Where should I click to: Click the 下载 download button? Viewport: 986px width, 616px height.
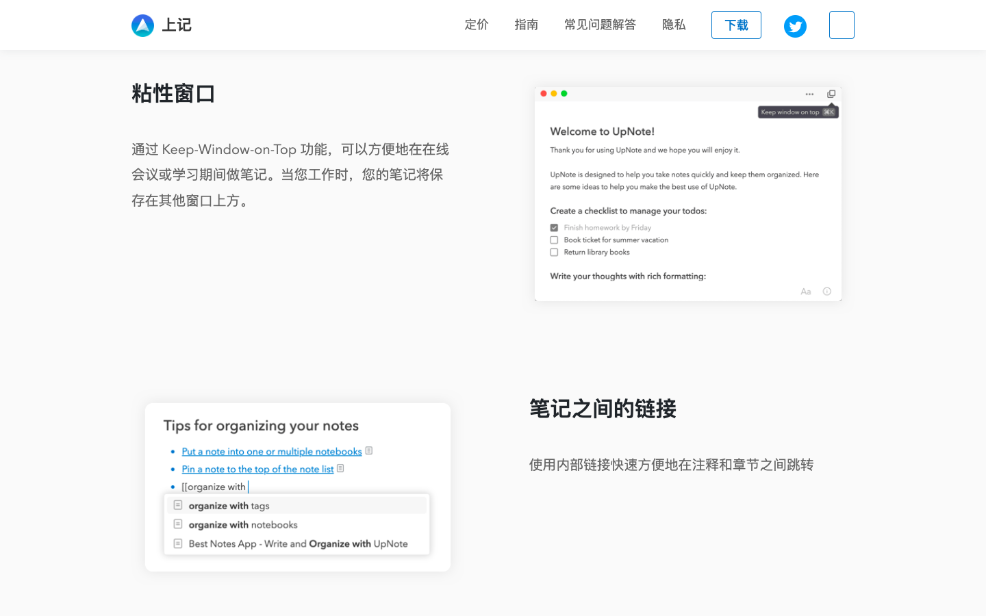click(x=736, y=25)
